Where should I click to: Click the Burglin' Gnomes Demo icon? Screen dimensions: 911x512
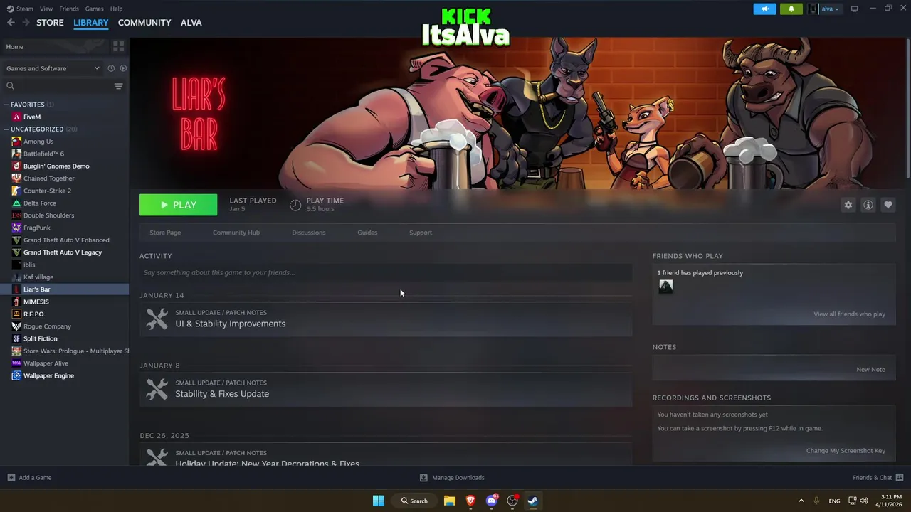[x=16, y=166]
